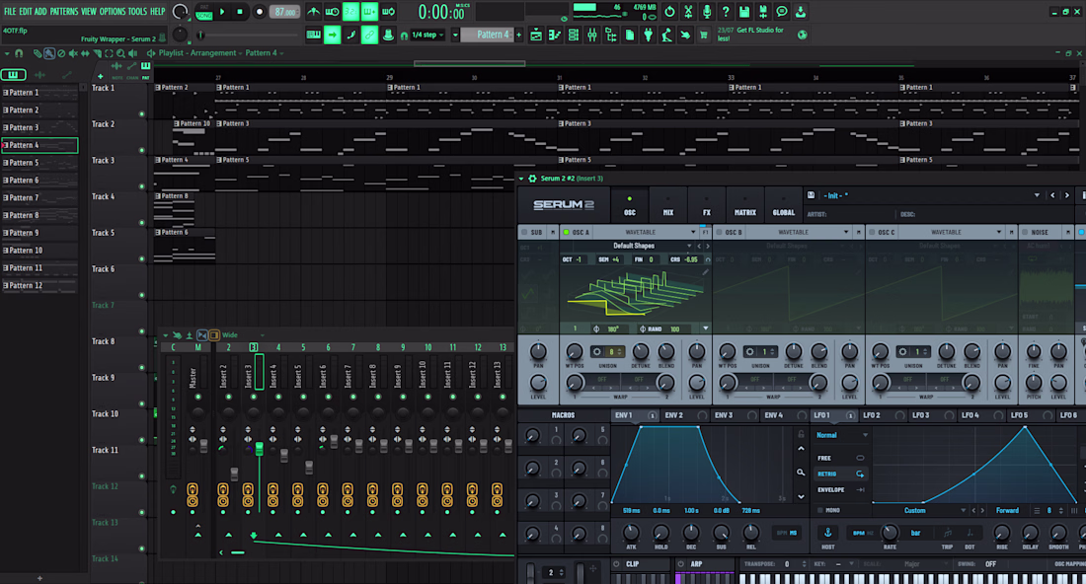Select RETRIG LFO mode
This screenshot has height=584, width=1086.
(840, 474)
